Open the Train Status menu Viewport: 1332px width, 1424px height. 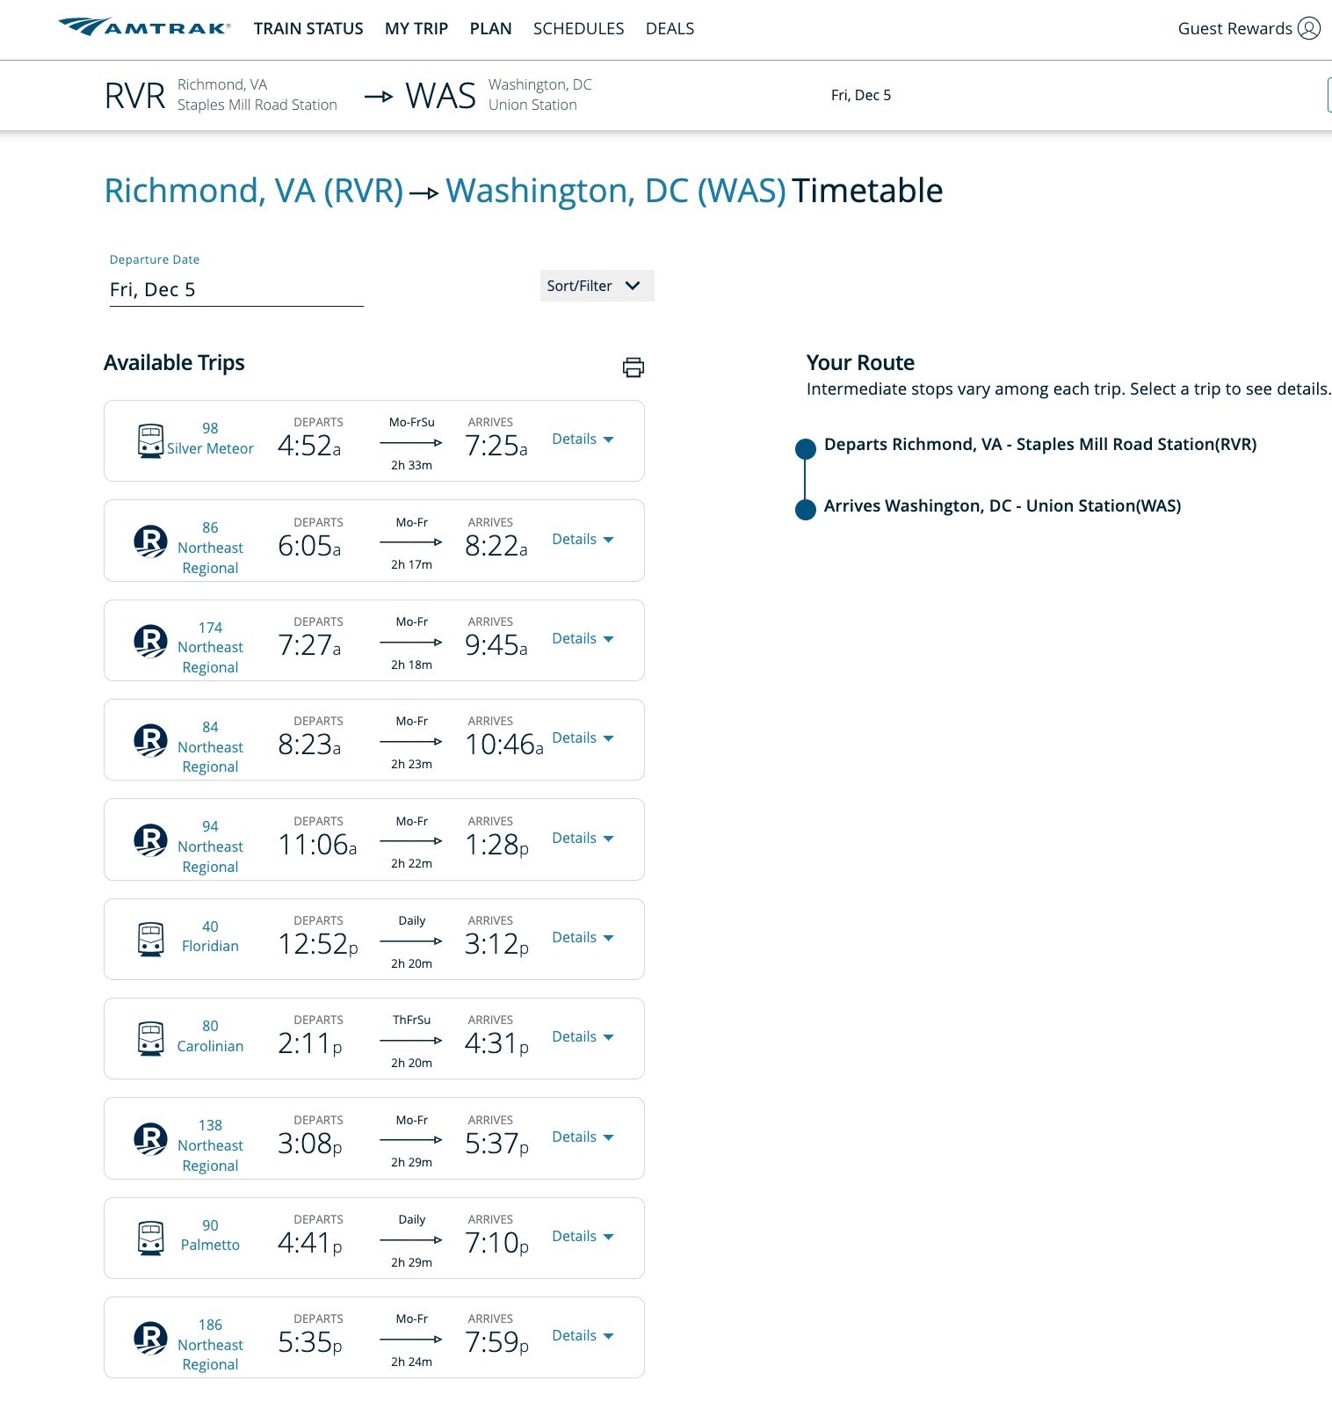click(308, 28)
